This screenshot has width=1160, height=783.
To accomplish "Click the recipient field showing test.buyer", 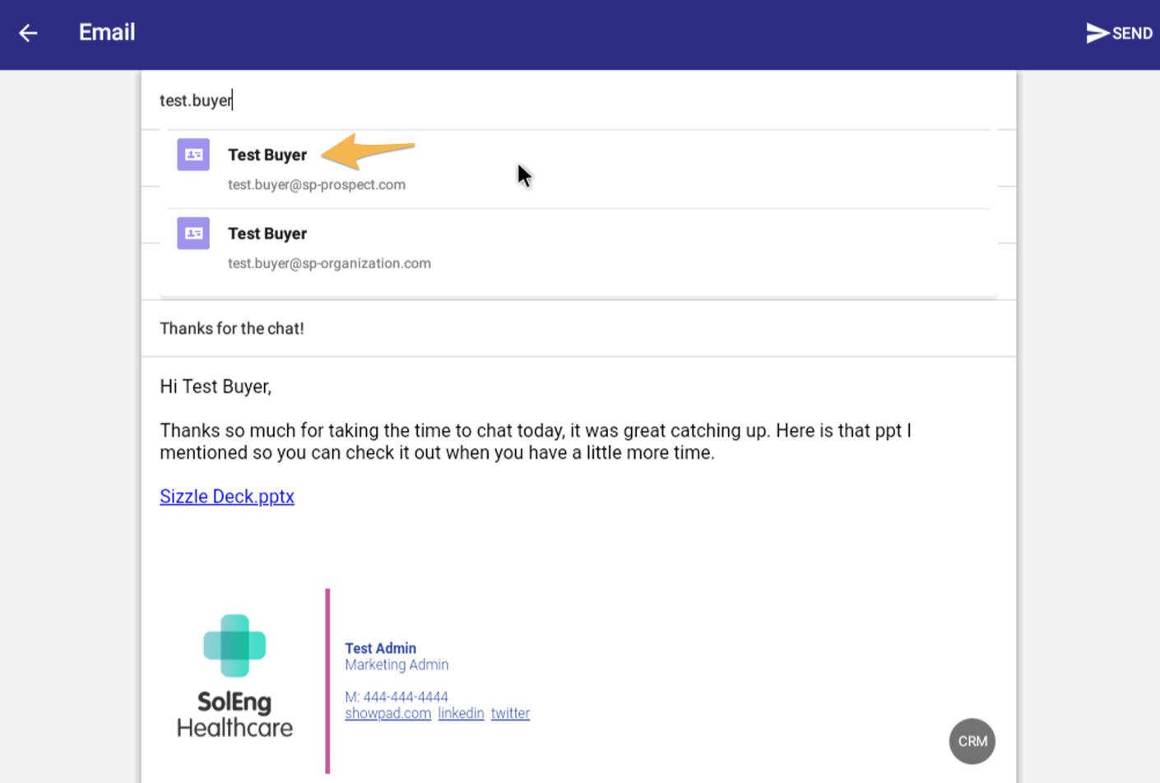I will (196, 100).
